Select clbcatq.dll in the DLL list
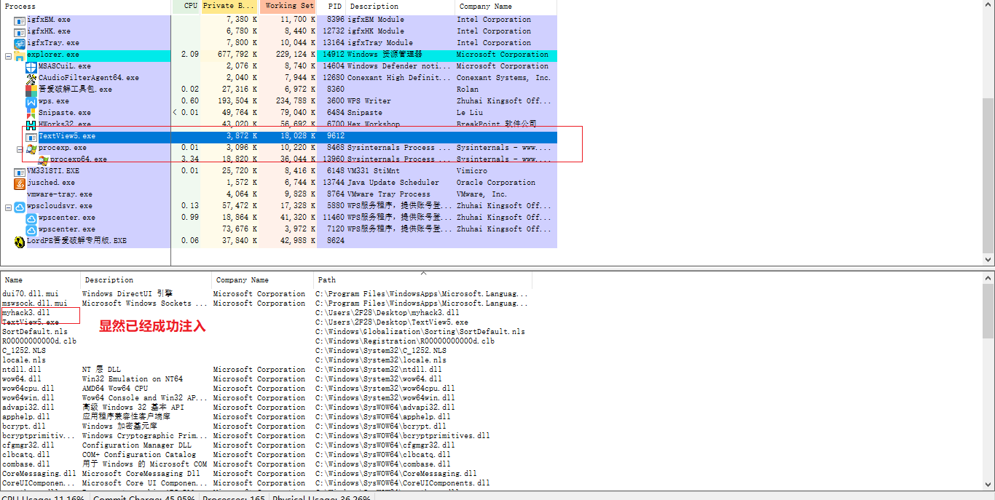The width and height of the screenshot is (995, 500). pyautogui.click(x=26, y=455)
